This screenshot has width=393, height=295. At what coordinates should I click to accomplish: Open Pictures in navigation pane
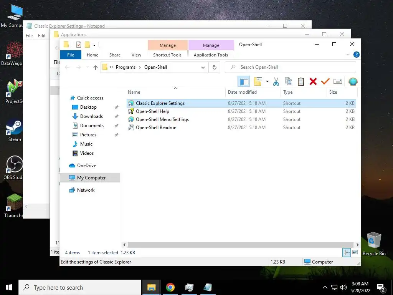pos(88,135)
